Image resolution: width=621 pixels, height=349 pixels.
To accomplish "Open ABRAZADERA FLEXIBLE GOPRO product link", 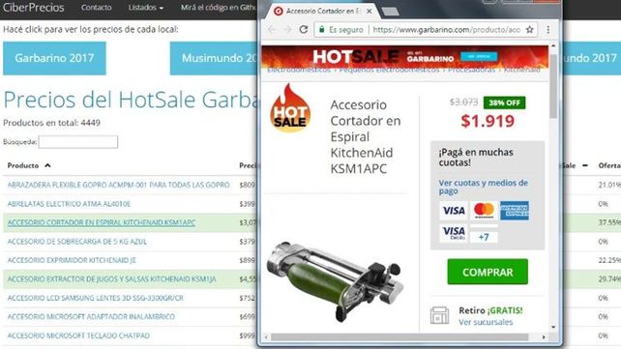I will [118, 185].
